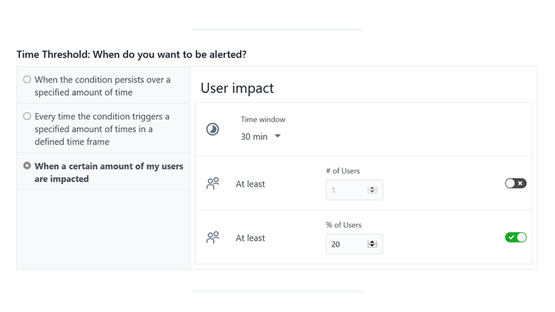
Task: Click the users icon beside # of Users
Action: tap(213, 184)
